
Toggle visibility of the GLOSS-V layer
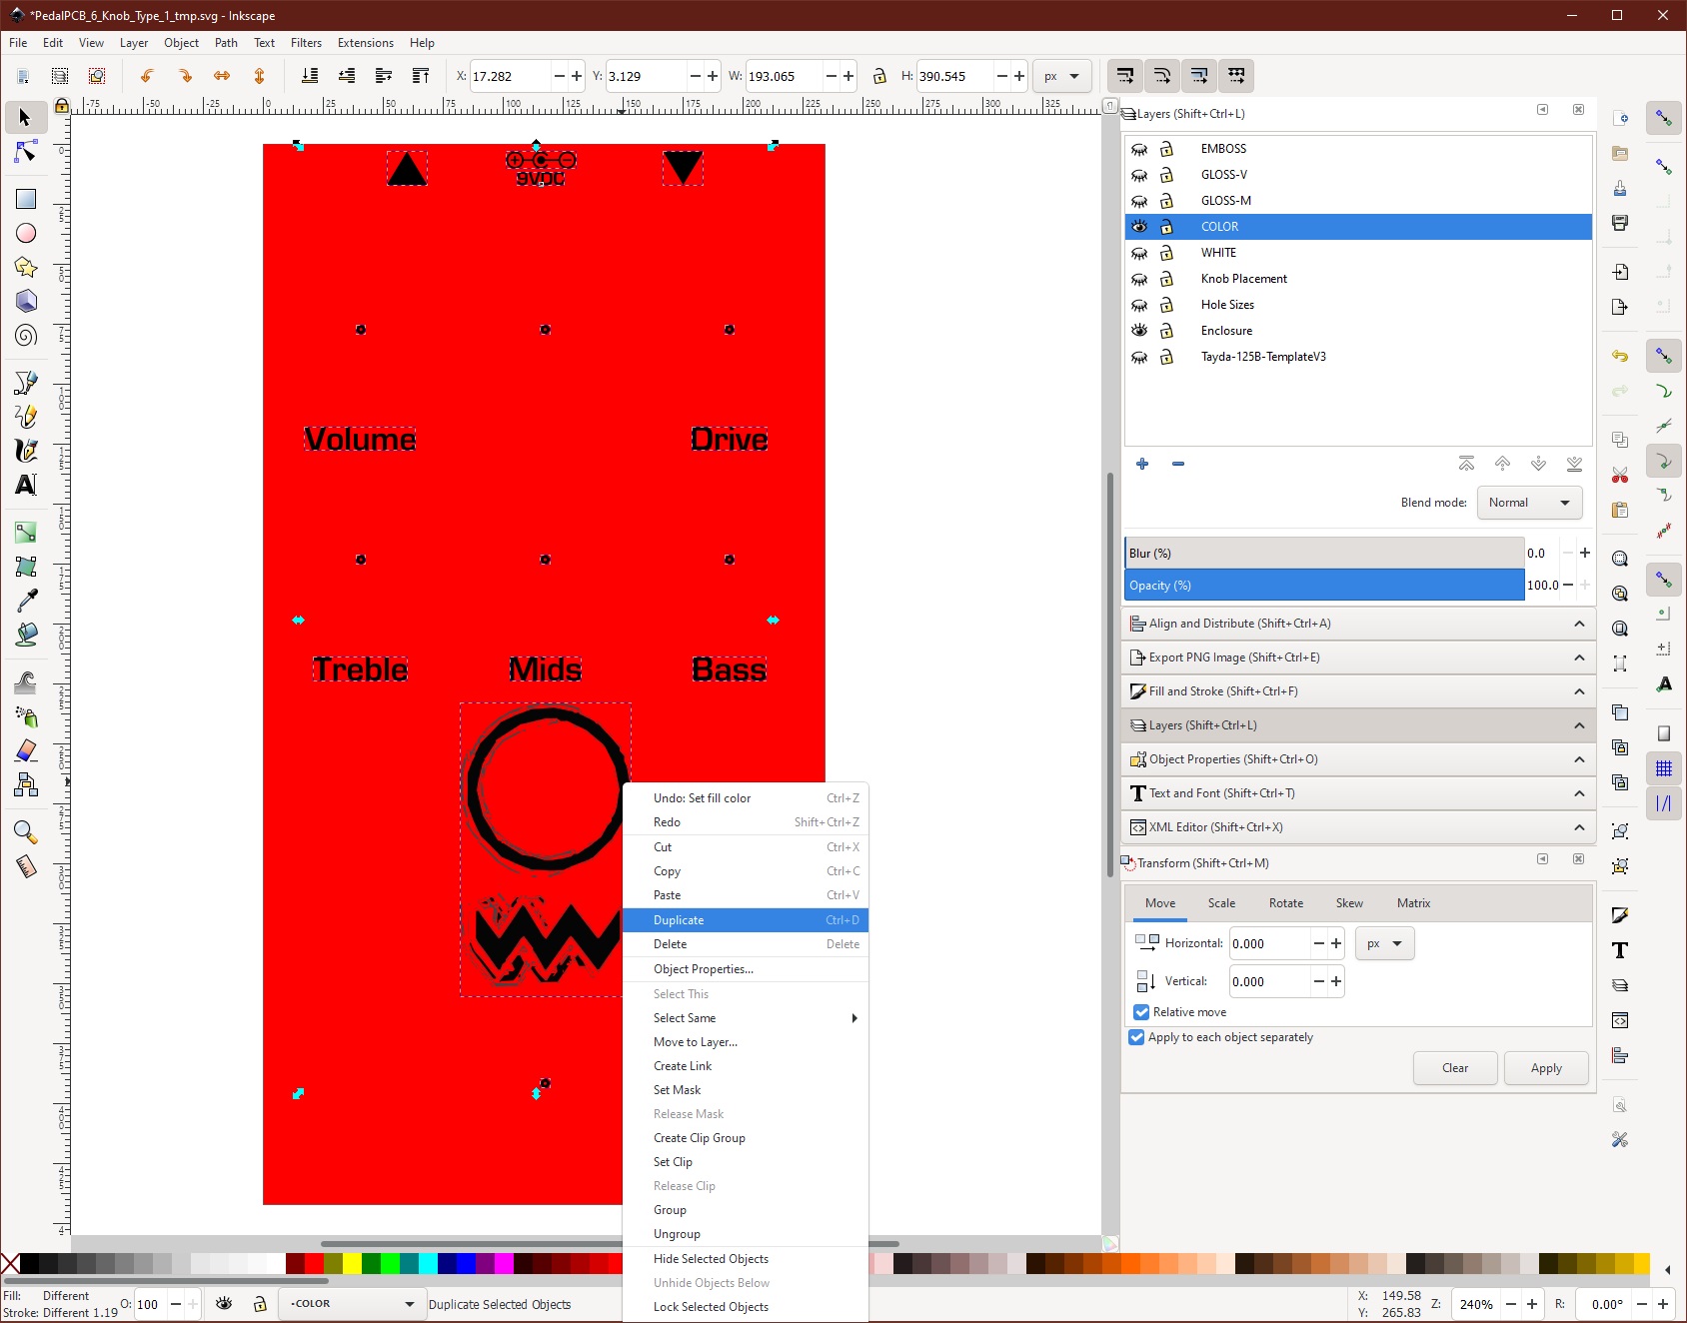coord(1139,175)
